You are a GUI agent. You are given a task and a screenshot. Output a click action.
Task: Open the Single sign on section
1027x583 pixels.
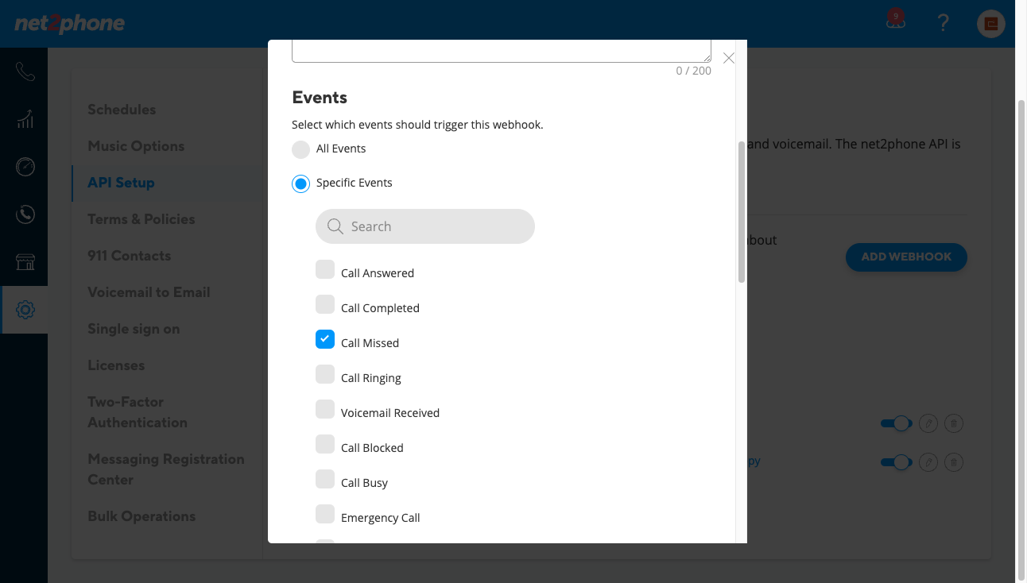click(134, 329)
